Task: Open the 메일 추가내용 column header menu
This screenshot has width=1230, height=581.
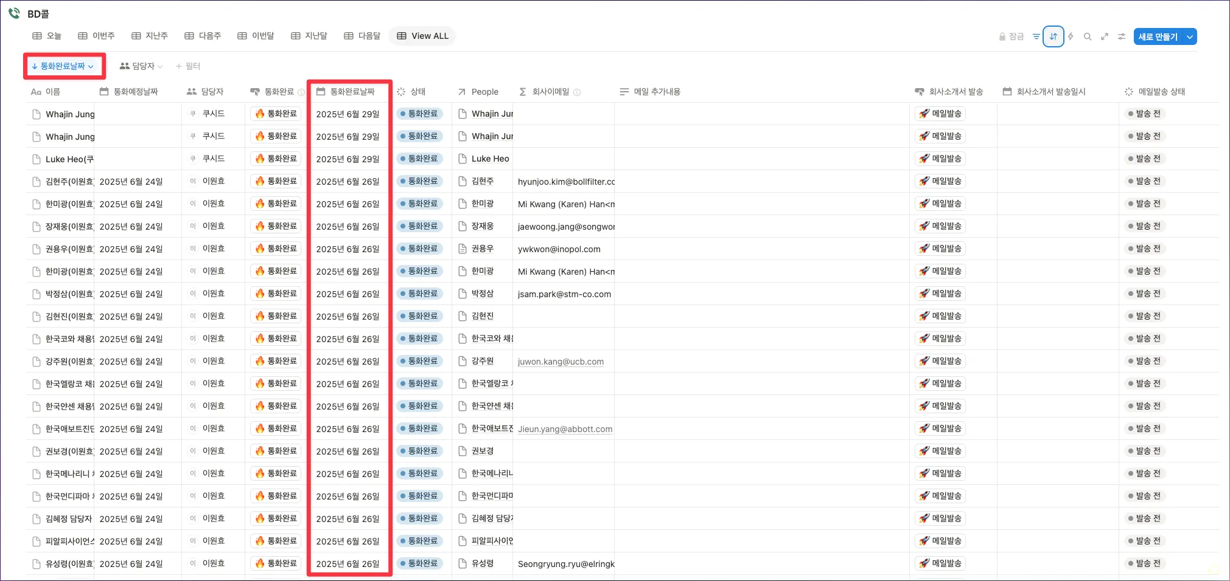Action: click(761, 92)
